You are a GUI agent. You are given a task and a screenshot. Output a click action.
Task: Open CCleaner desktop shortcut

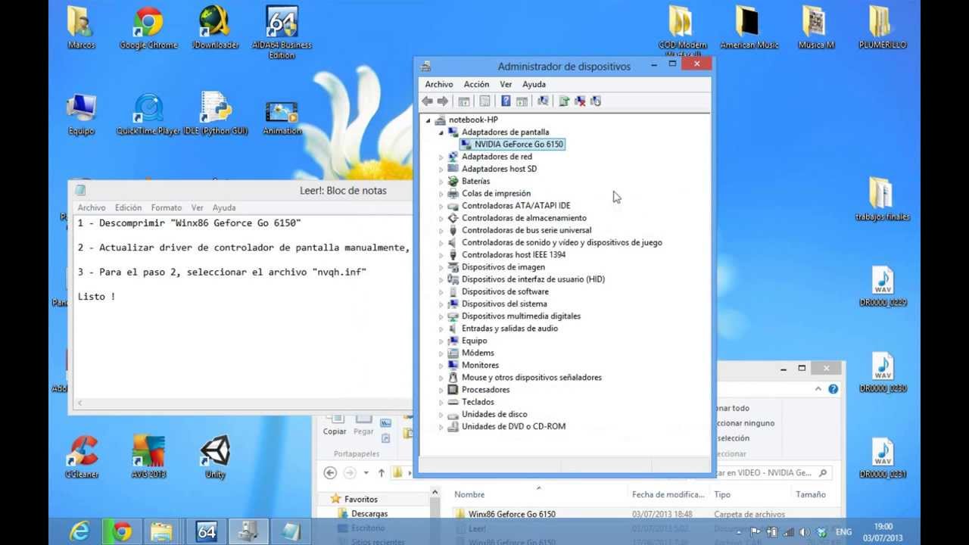(x=82, y=457)
